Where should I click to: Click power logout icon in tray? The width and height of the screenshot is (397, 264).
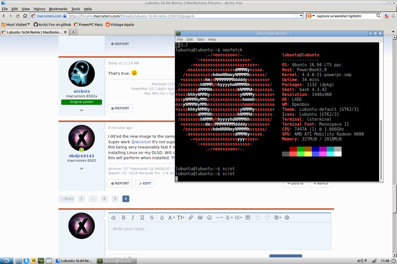[x=394, y=261]
